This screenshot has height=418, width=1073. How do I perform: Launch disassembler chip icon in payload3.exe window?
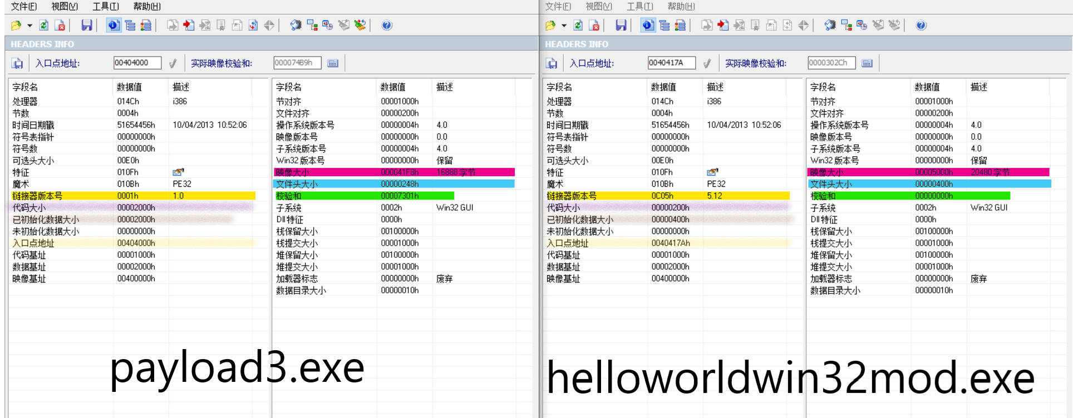296,25
